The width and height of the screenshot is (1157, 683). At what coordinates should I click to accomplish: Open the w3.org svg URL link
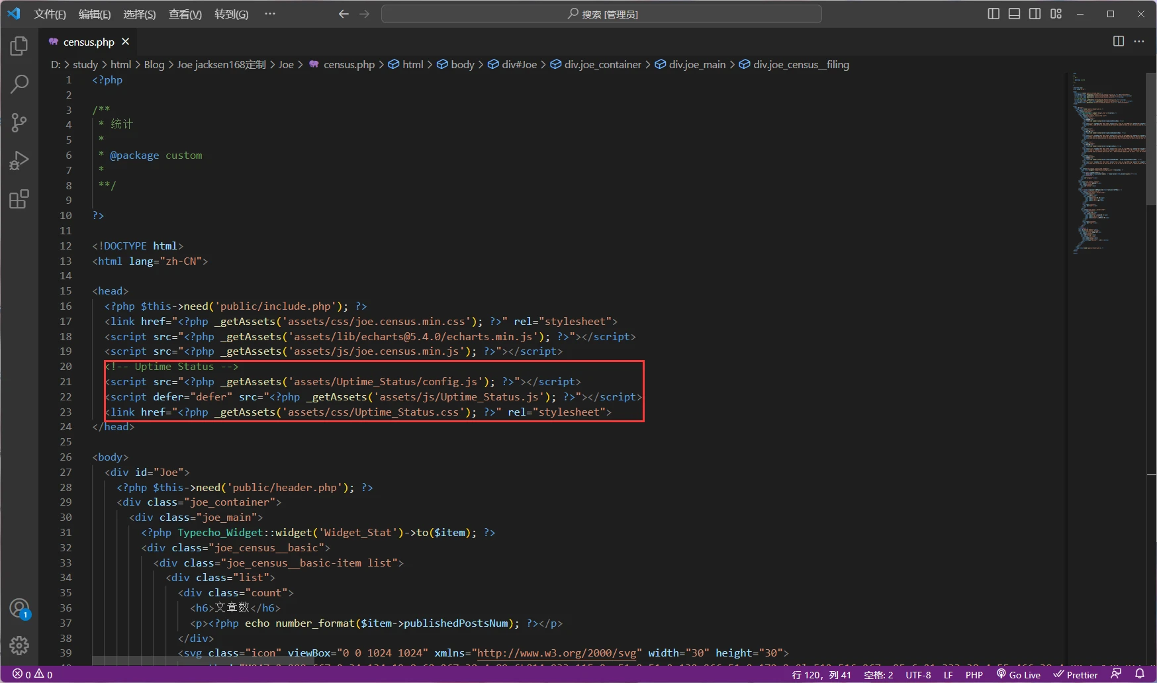coord(557,653)
